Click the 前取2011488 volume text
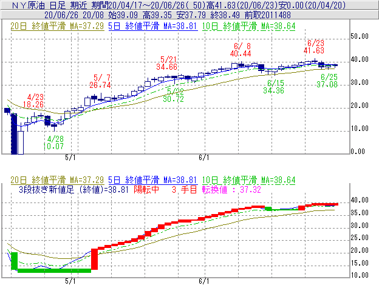The height and width of the screenshot is (288, 379). [268, 15]
